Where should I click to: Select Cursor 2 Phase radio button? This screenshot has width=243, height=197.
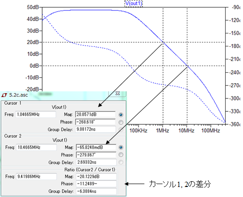pyautogui.click(x=121, y=154)
